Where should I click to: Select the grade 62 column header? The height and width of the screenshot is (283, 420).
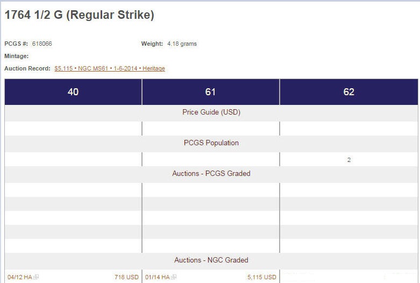coord(348,92)
